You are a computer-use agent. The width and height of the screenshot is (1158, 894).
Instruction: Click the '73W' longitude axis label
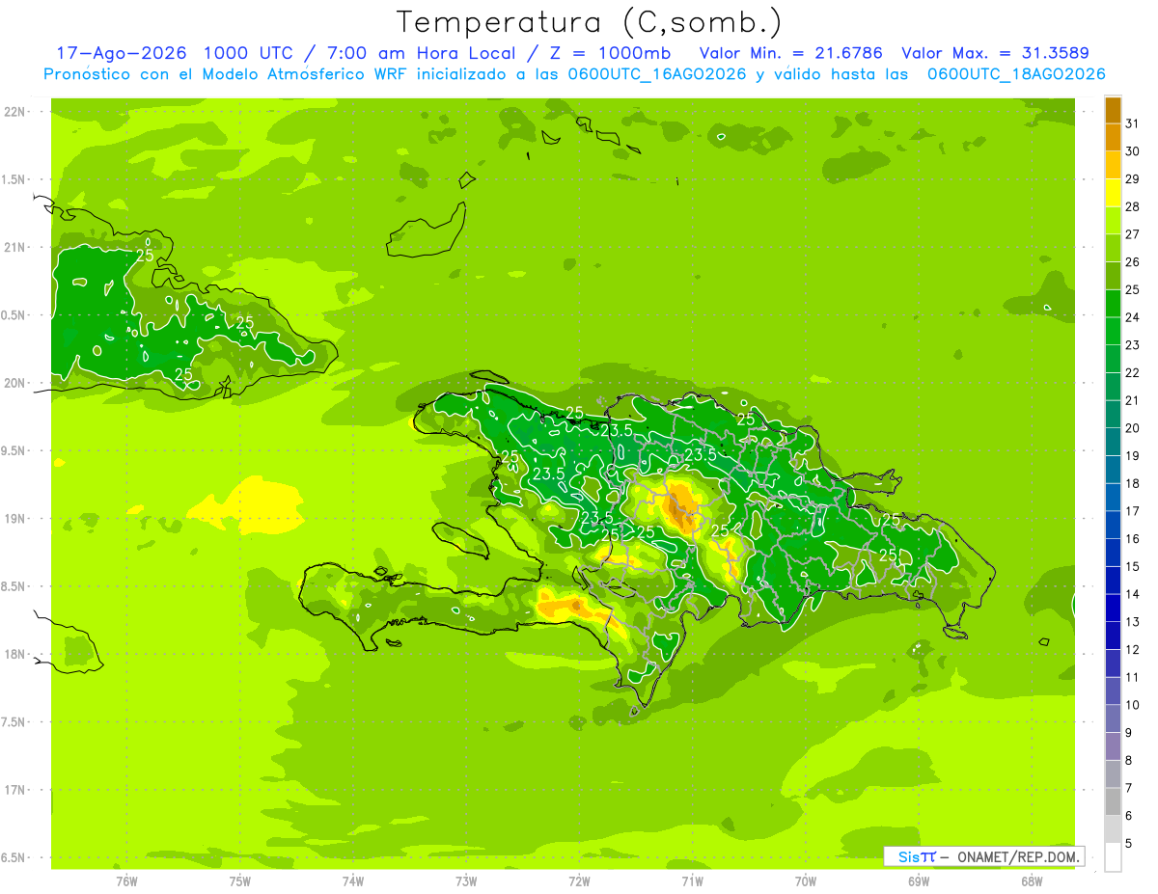pyautogui.click(x=466, y=881)
